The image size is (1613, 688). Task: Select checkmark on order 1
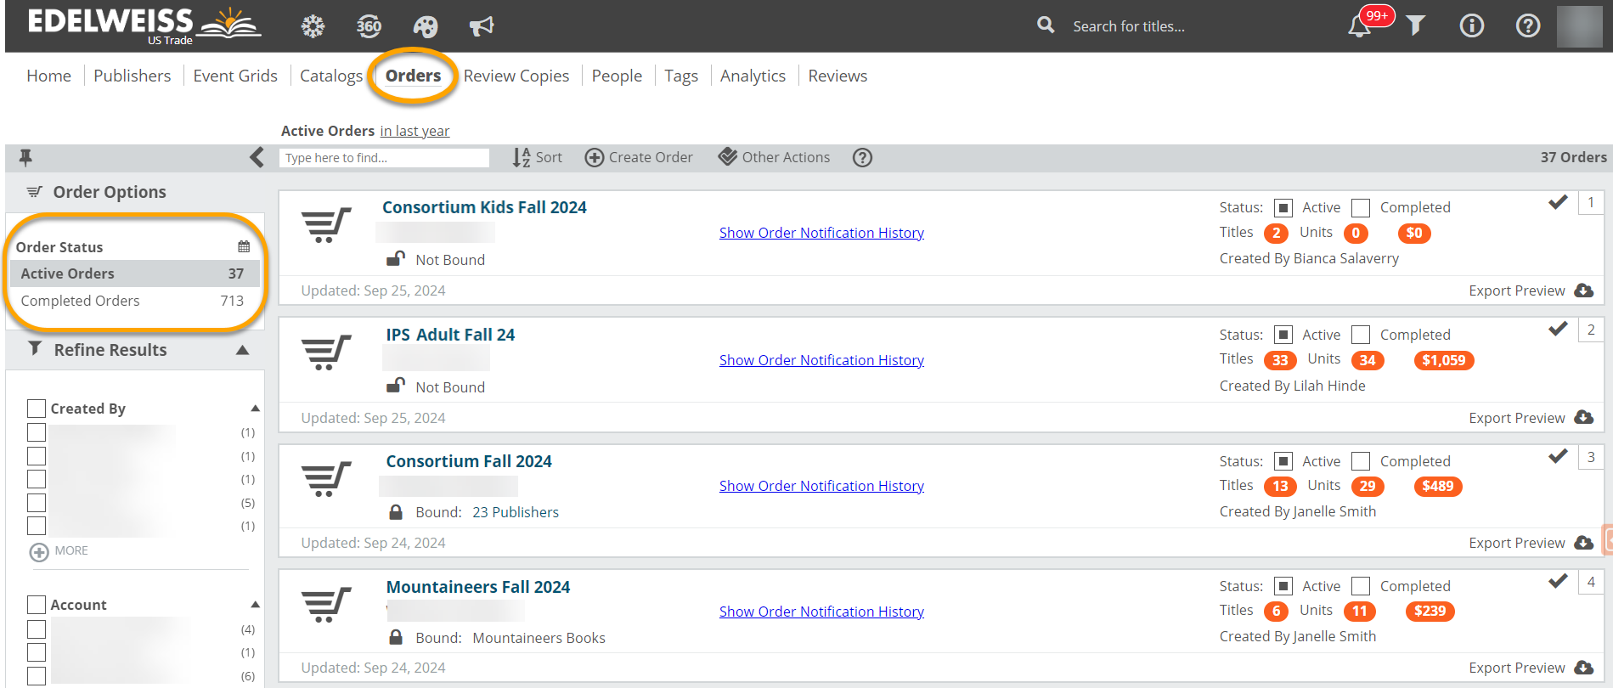click(x=1558, y=202)
